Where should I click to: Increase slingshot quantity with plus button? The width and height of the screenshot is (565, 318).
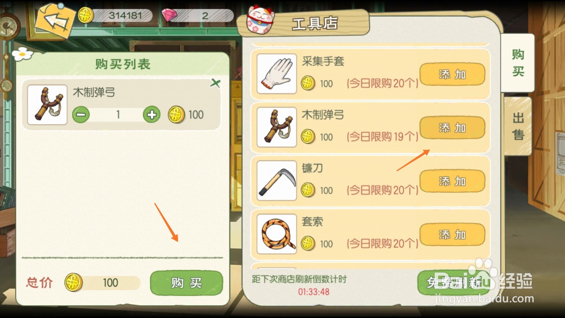pos(152,114)
